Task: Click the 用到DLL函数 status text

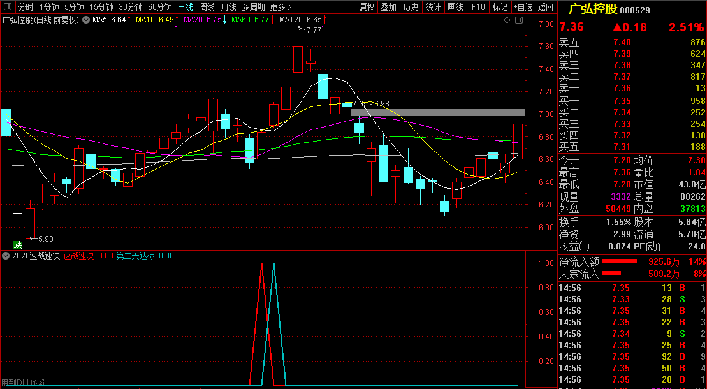Action: 24,383
